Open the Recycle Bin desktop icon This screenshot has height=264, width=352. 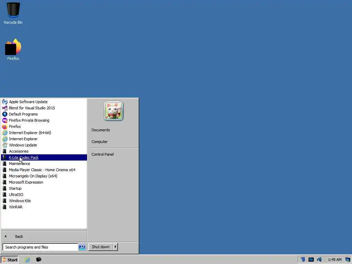[13, 10]
